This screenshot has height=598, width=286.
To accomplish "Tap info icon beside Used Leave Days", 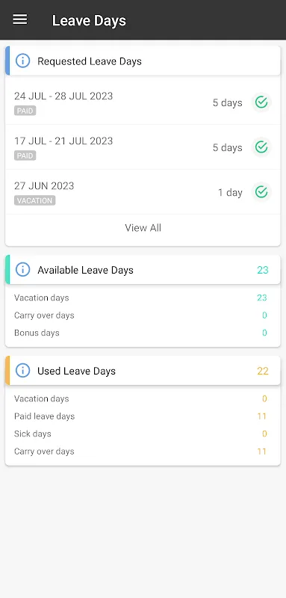I will pyautogui.click(x=23, y=371).
